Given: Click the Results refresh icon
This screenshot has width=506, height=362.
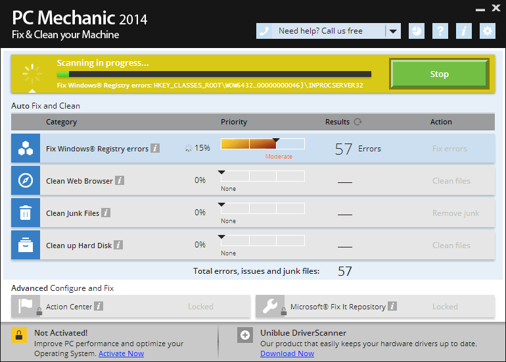Looking at the screenshot, I should tap(357, 122).
